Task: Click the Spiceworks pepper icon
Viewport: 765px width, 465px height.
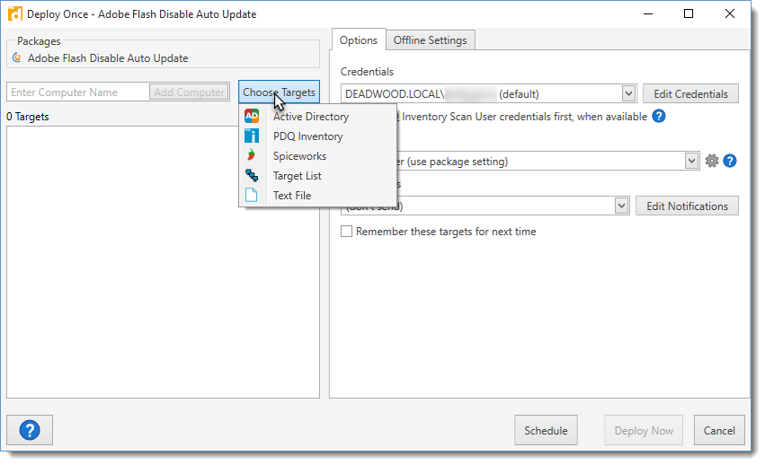Action: [x=252, y=156]
